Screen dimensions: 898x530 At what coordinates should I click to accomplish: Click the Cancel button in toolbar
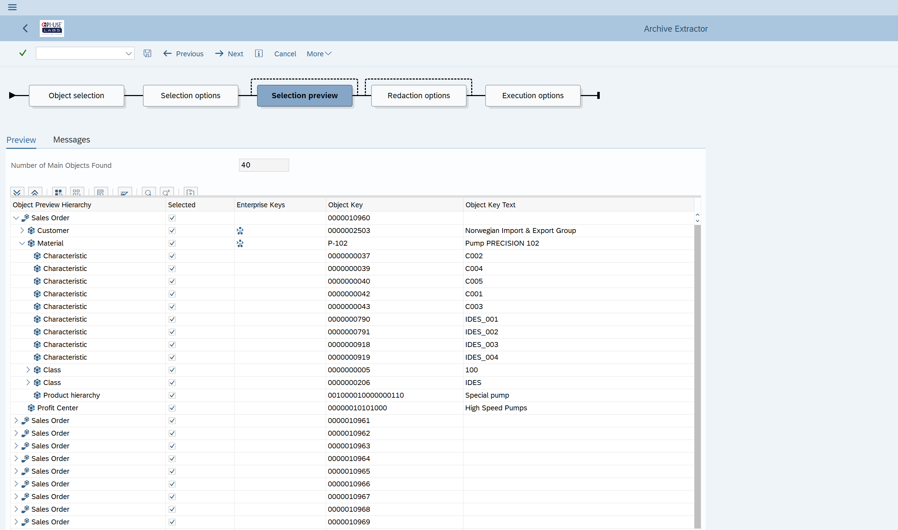(285, 53)
